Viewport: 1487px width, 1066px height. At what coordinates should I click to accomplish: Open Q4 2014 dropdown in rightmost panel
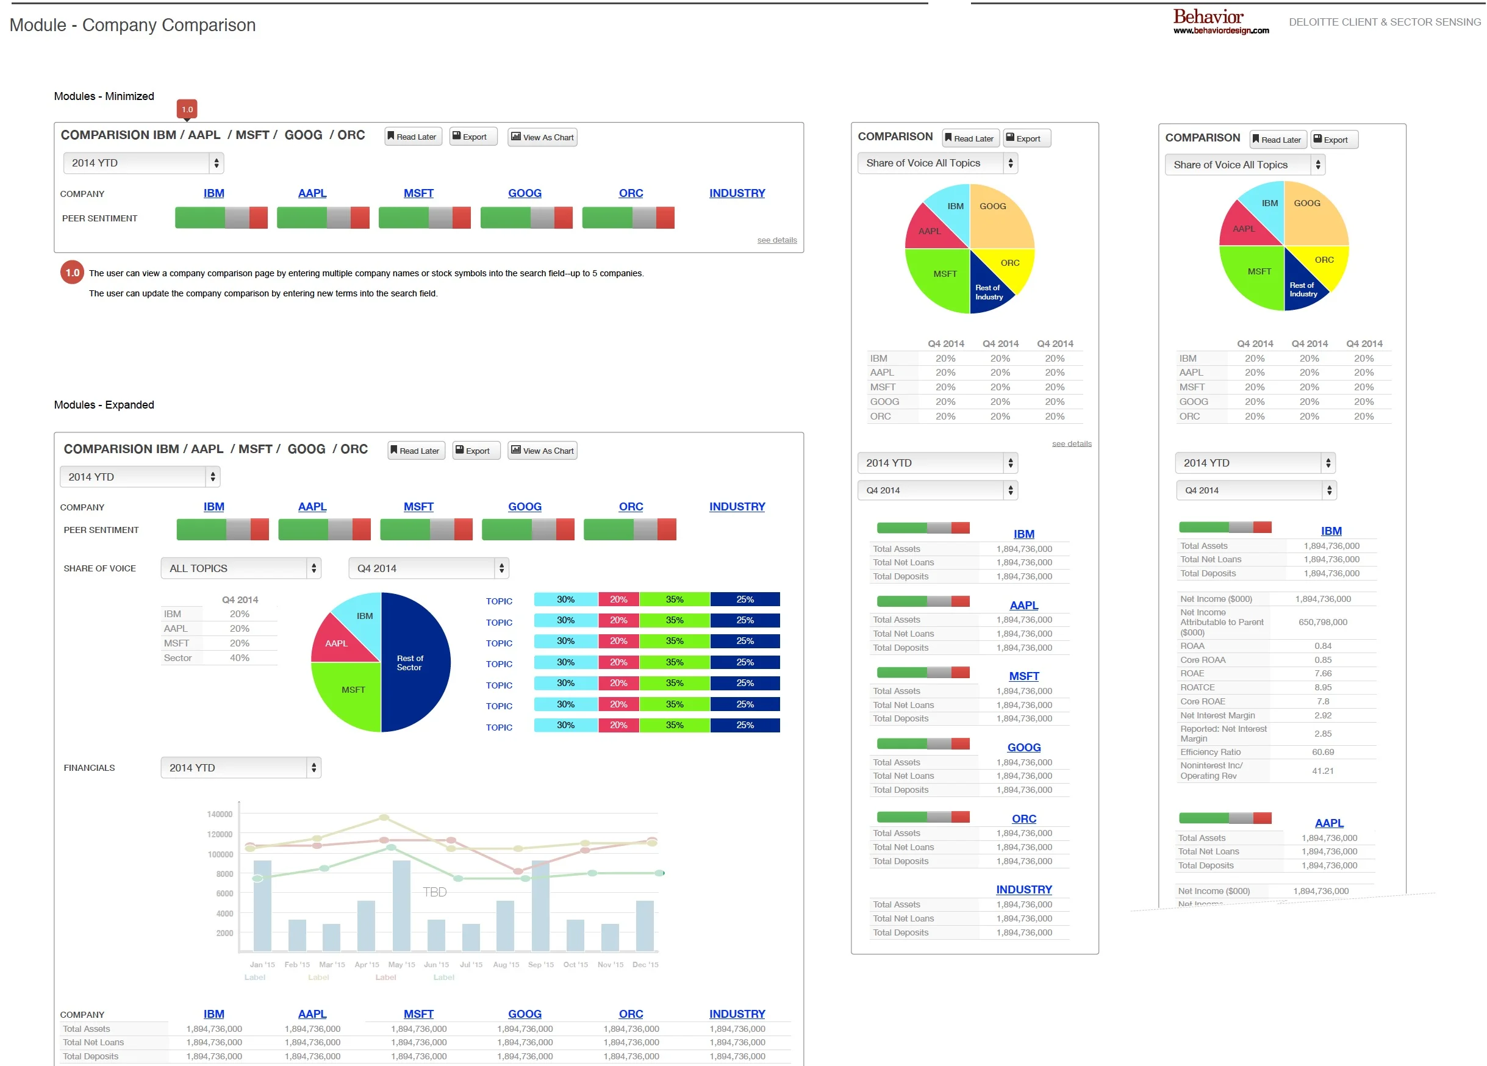coord(1256,490)
